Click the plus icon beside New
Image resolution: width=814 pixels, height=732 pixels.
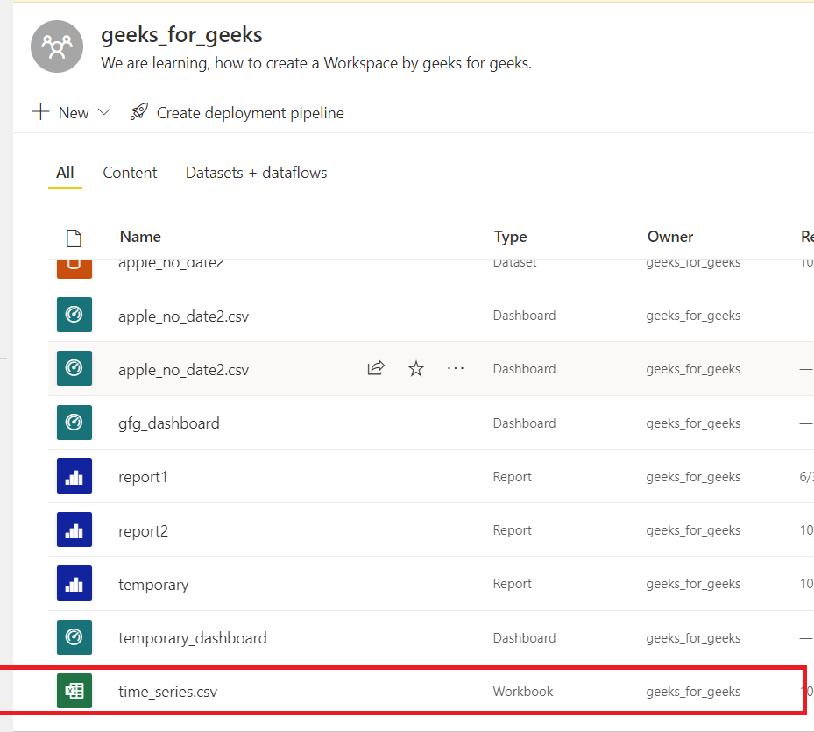point(40,112)
